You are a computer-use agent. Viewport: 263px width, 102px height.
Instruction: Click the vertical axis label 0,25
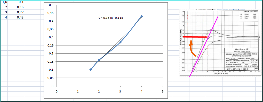click(51, 45)
